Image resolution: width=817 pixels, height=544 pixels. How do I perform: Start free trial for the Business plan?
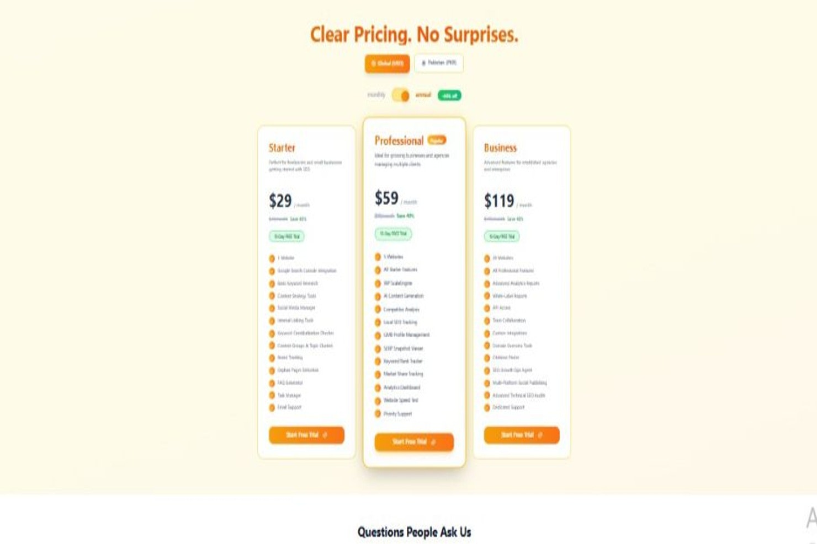click(x=522, y=435)
